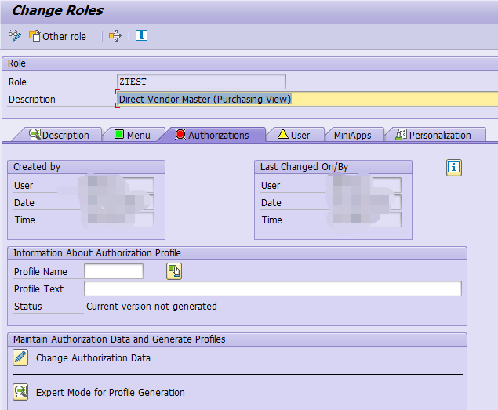Click the role Description text field
Screen dimensions: 498x410
[x=307, y=99]
